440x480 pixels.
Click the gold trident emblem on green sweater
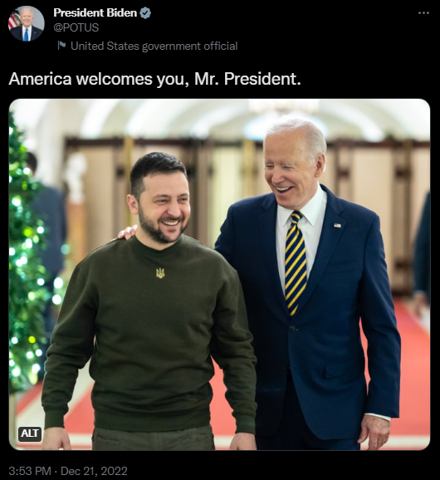point(160,272)
